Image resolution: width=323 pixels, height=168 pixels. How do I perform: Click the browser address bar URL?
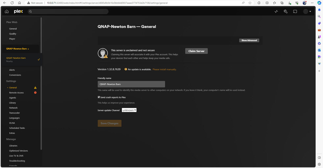(107, 3)
